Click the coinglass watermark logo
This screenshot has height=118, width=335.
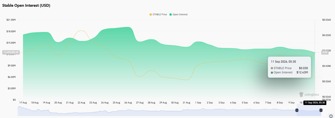tap(309, 94)
